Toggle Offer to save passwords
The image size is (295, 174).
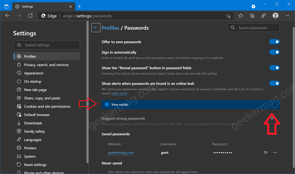point(274,42)
